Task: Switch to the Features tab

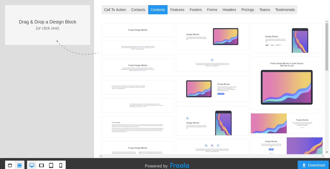Action: coord(177,9)
